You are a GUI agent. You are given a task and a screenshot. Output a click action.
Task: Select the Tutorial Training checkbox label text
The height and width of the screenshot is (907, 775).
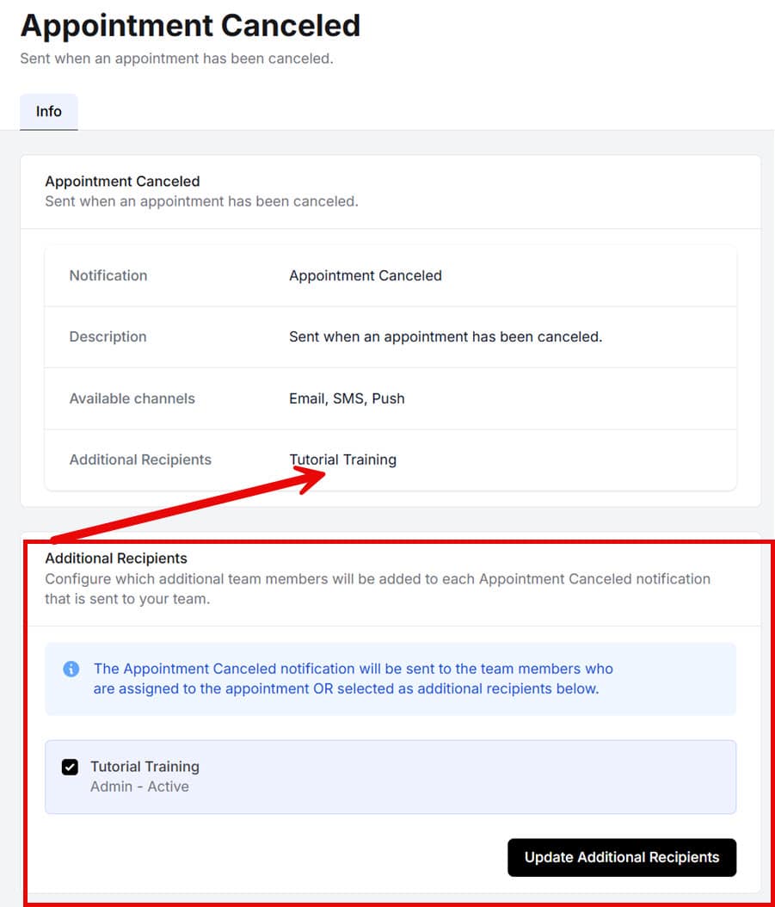click(145, 766)
